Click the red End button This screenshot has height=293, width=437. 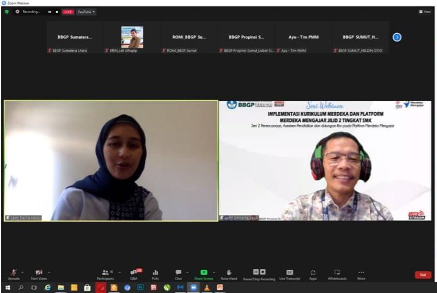[x=423, y=275]
